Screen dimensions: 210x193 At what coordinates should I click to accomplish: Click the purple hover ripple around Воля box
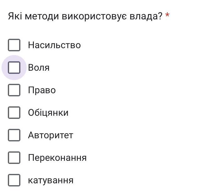click(14, 68)
